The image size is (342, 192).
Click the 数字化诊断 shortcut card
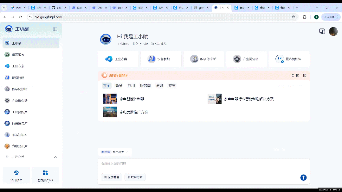(x=204, y=59)
